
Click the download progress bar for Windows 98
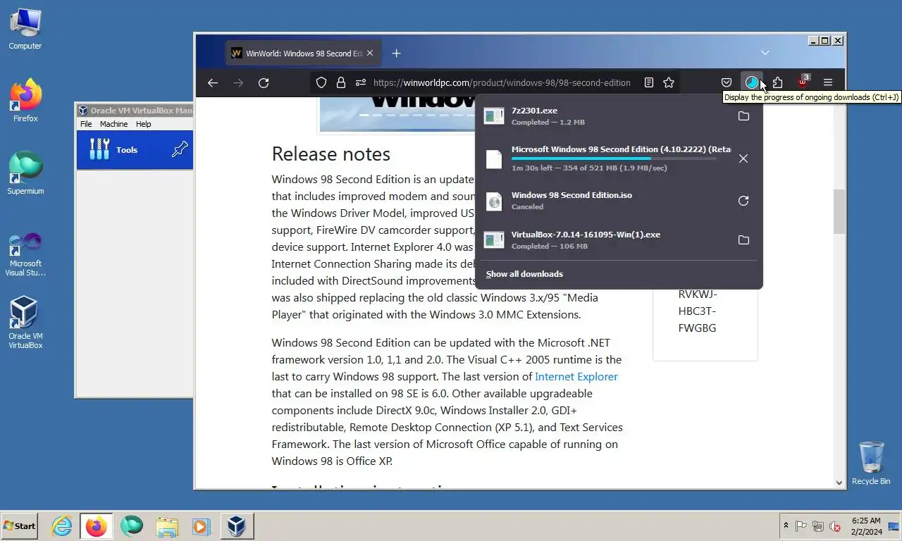(614, 158)
